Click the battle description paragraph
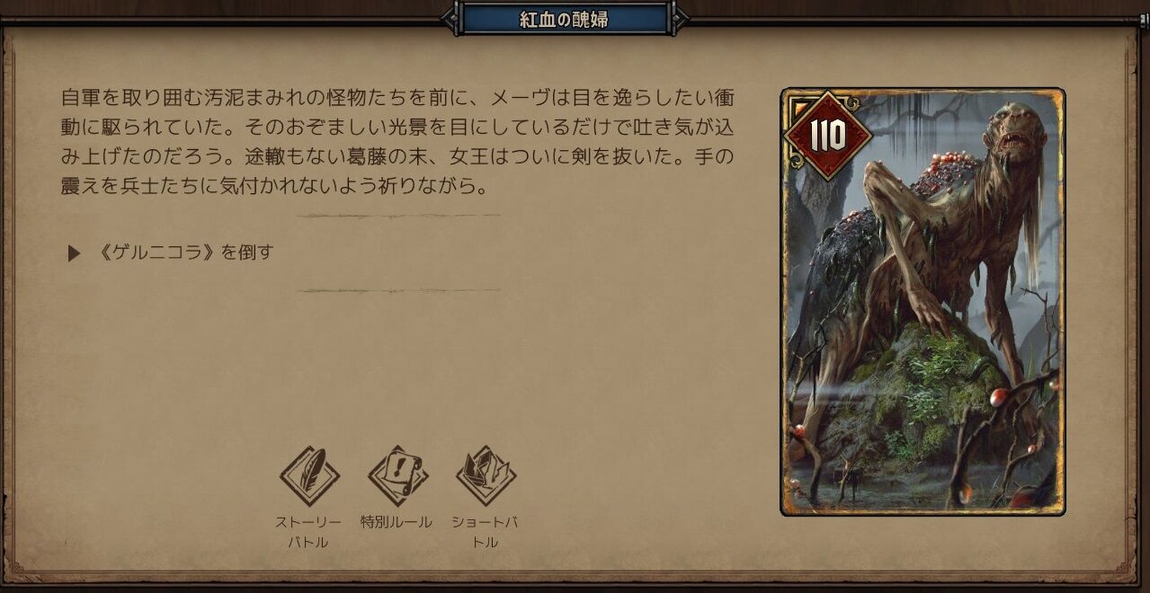The height and width of the screenshot is (593, 1150). (397, 142)
